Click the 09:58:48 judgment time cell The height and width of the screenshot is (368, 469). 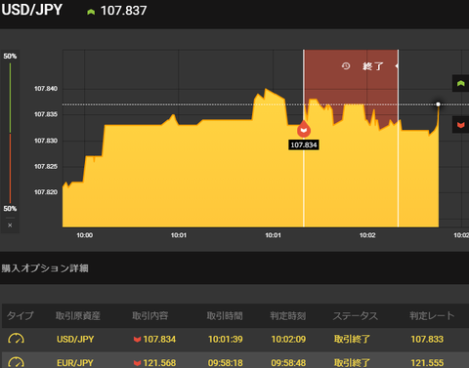tap(288, 363)
